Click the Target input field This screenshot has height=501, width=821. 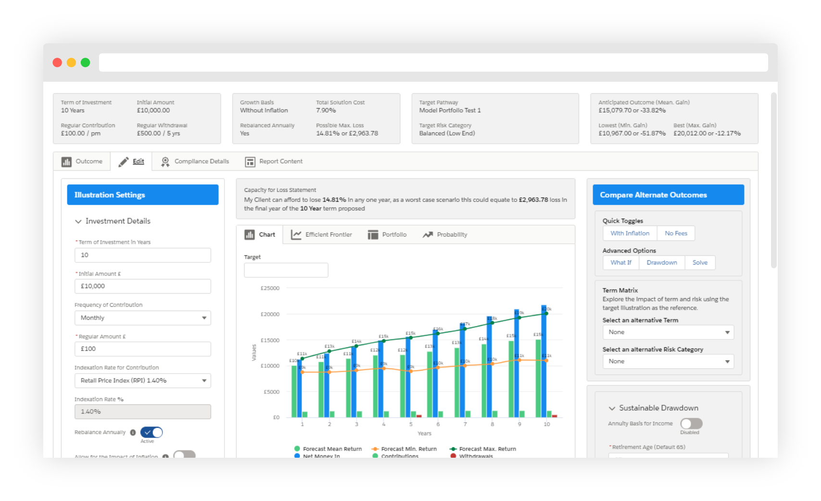click(286, 270)
